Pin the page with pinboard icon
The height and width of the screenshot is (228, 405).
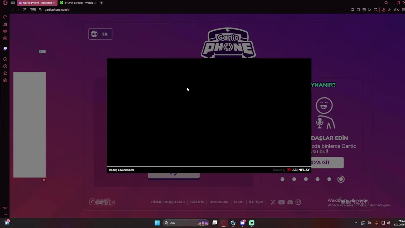point(352,10)
